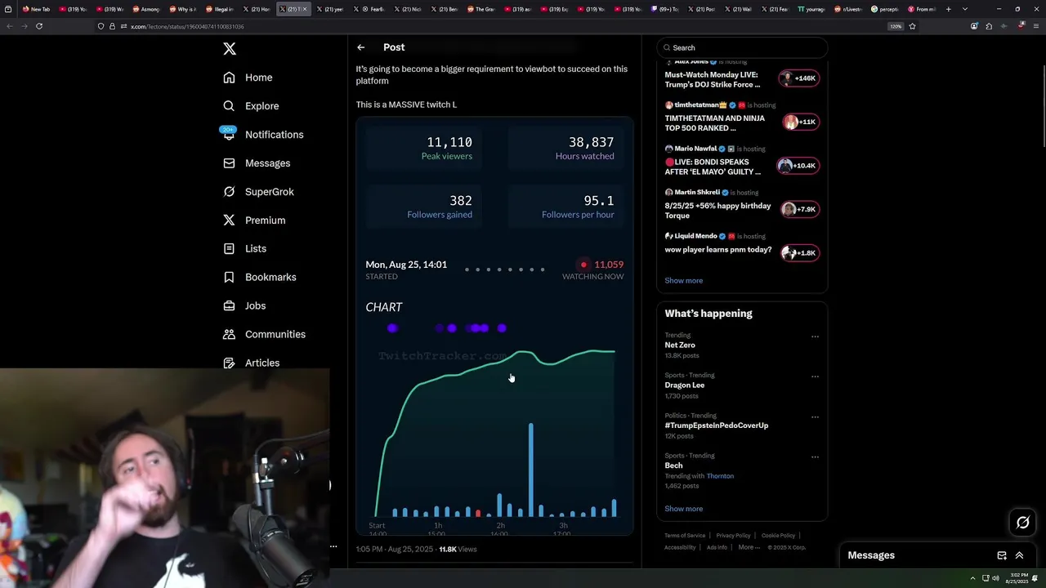The height and width of the screenshot is (588, 1046).
Task: Open SuperGrok from the sidebar
Action: (x=258, y=192)
